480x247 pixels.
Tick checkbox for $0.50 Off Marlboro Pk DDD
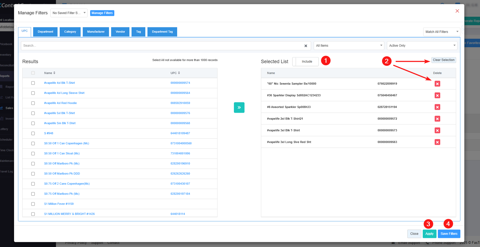click(x=33, y=174)
